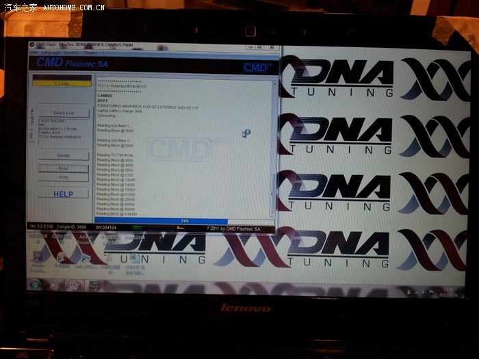Click the Identify button
Screen dimensions: 479x359
[x=64, y=156]
